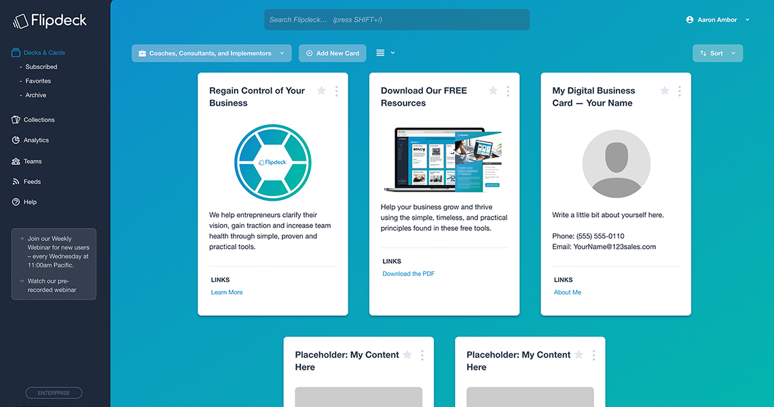Favorite the Regain Control of Your Business card

(321, 90)
